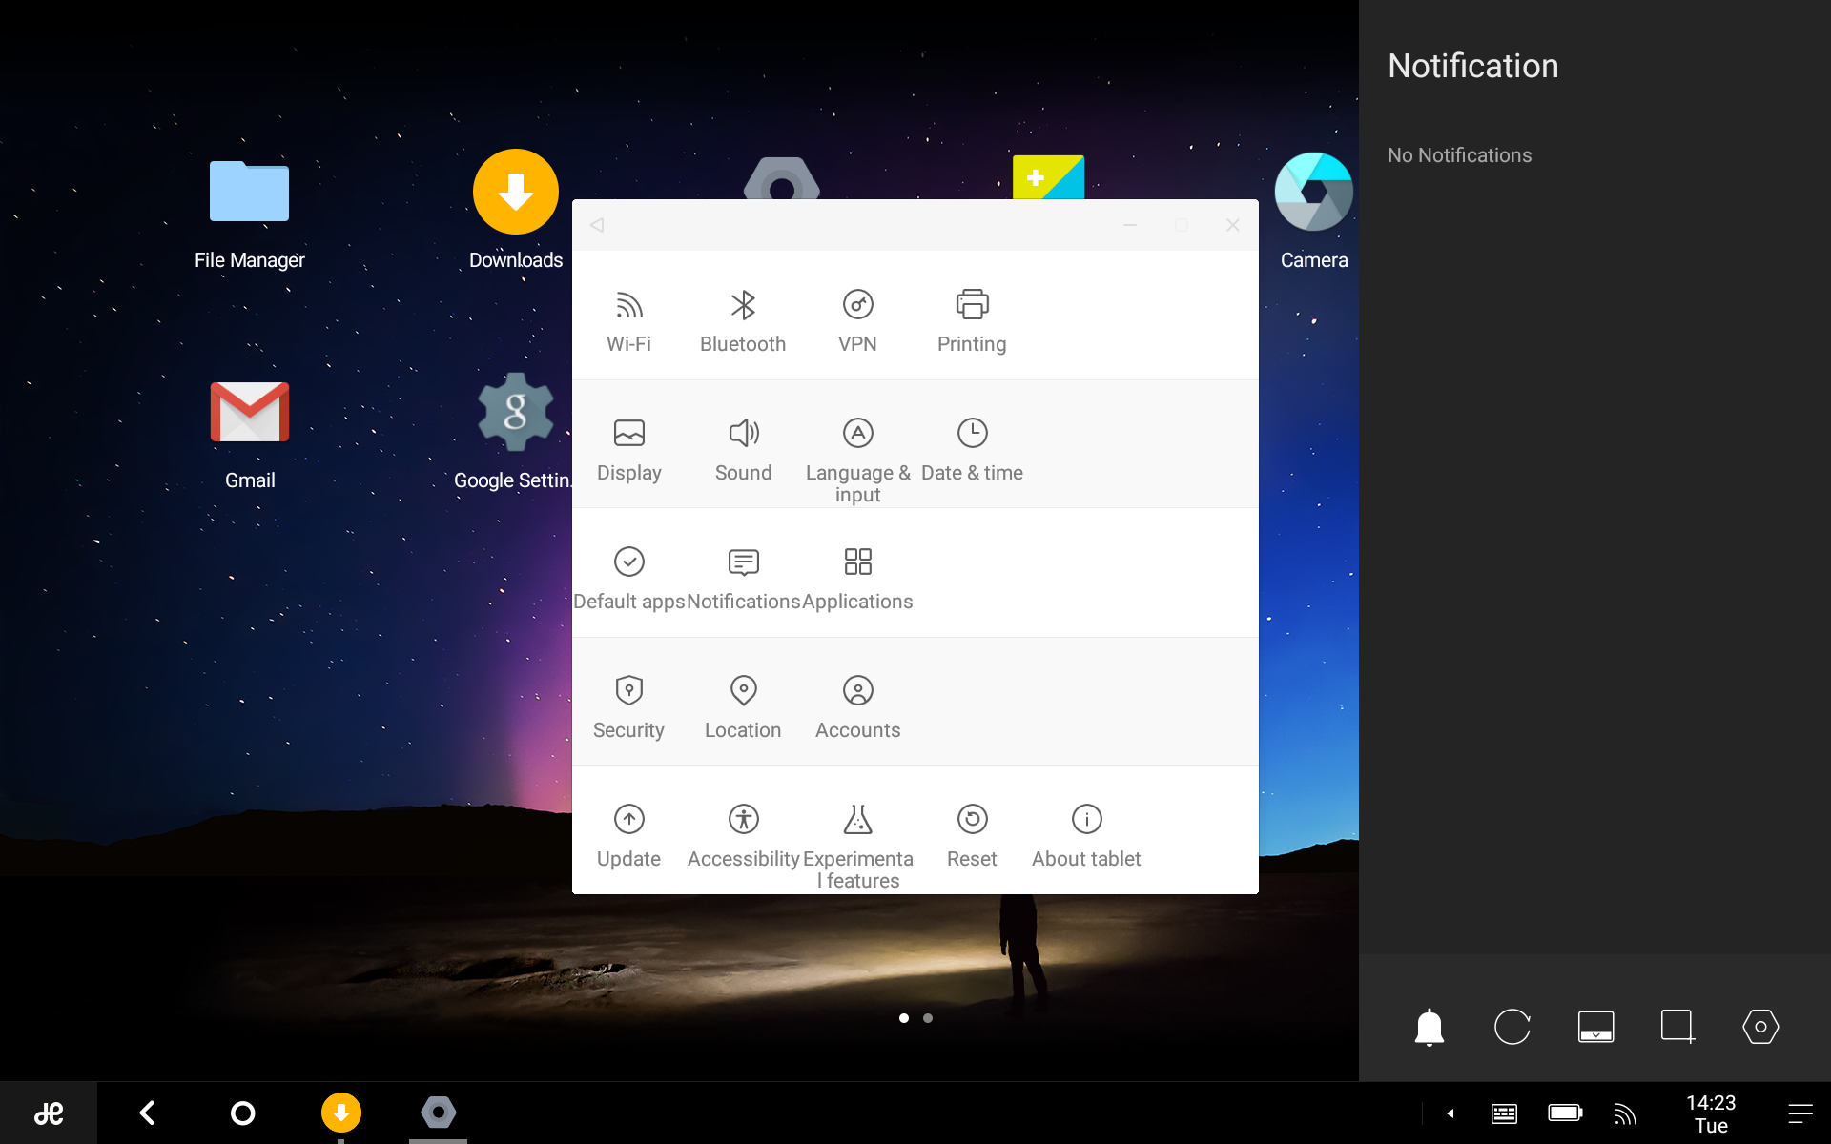Toggle auto-rotate icon in notification panel

(1512, 1027)
